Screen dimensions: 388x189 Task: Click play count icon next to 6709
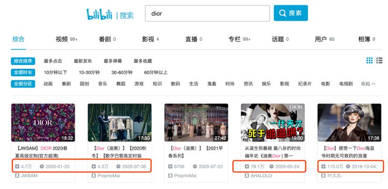[170, 167]
